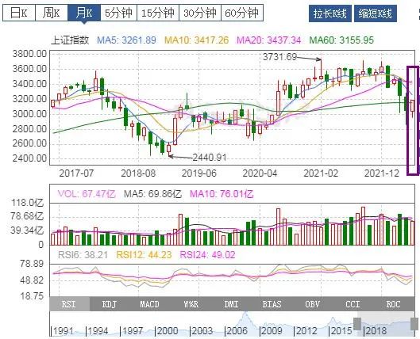Select the W%R indicator tab
The width and height of the screenshot is (420, 339).
(191, 304)
